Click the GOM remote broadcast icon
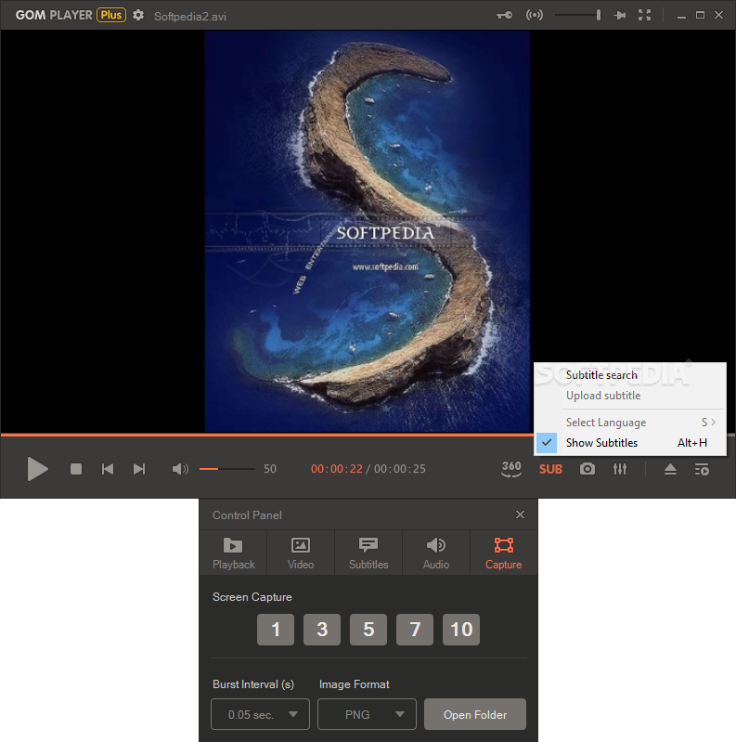Viewport: 736px width, 742px height. [535, 15]
